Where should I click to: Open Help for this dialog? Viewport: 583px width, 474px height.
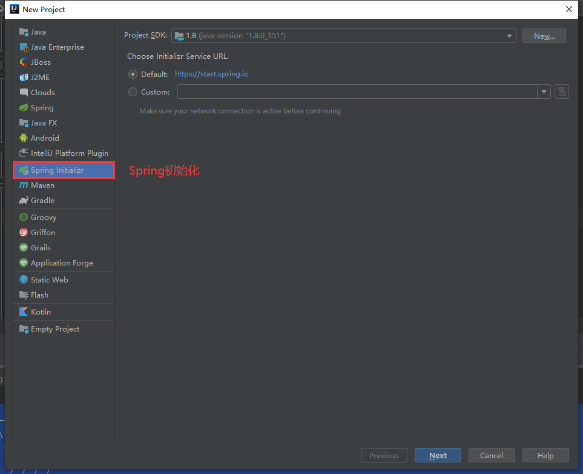click(x=545, y=455)
